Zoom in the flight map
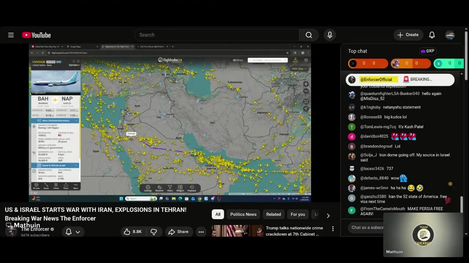Image resolution: width=469 pixels, height=263 pixels. coord(306,84)
